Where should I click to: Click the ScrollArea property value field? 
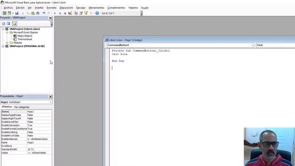tap(39, 146)
